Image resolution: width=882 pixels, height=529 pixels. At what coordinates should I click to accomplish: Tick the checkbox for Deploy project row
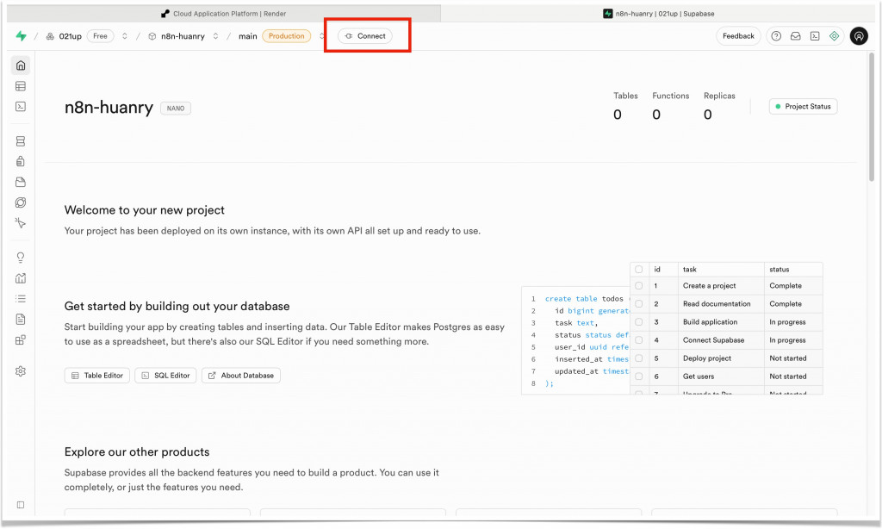click(x=639, y=358)
